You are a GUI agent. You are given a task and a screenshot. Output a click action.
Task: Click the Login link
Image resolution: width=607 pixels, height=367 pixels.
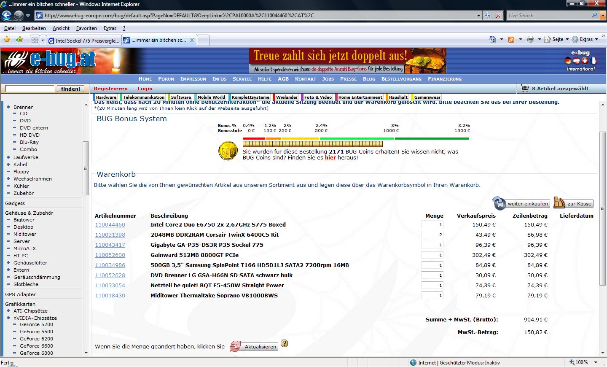click(145, 89)
